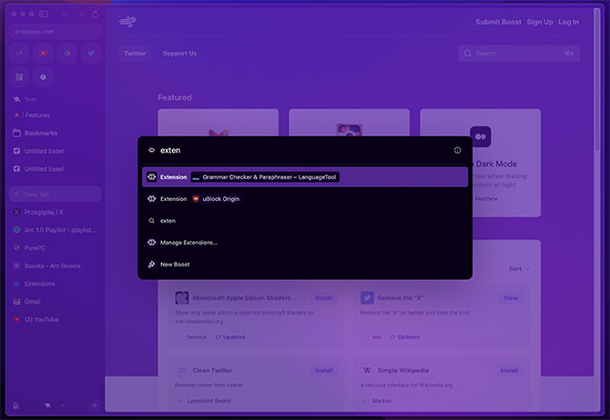Viewport: 610px width, 420px height.
Task: Switch to Gmail tab in sidebar
Action: coord(56,302)
